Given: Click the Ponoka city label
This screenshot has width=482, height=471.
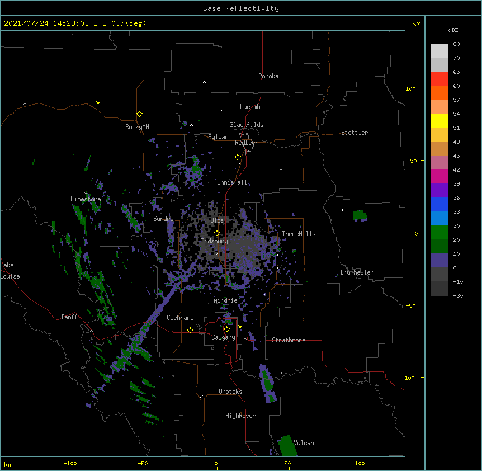Looking at the screenshot, I should pyautogui.click(x=268, y=76).
